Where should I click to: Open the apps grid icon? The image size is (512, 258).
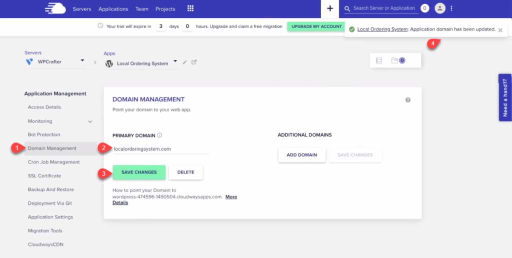coord(190,8)
